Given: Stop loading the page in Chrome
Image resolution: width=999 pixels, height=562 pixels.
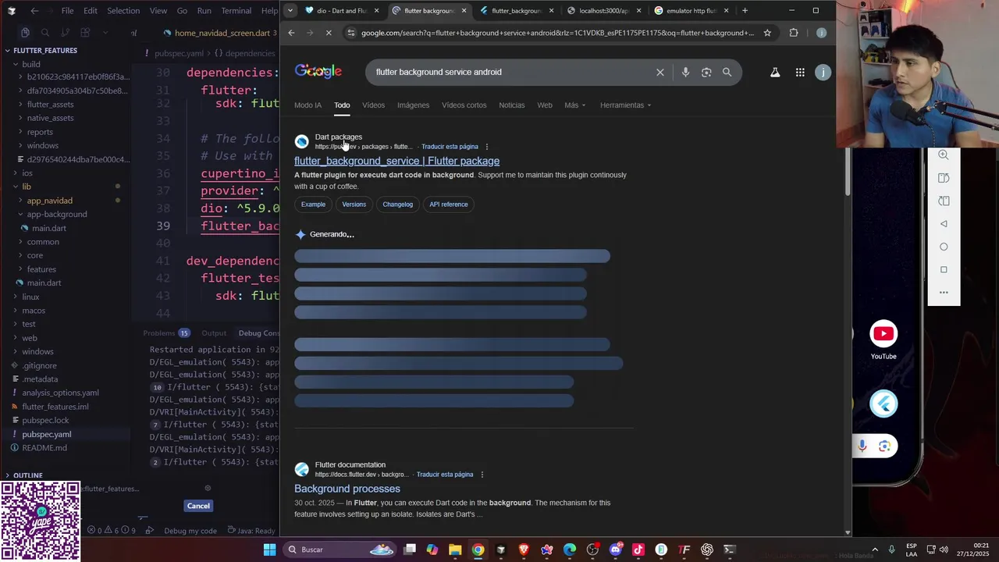Looking at the screenshot, I should (x=329, y=33).
